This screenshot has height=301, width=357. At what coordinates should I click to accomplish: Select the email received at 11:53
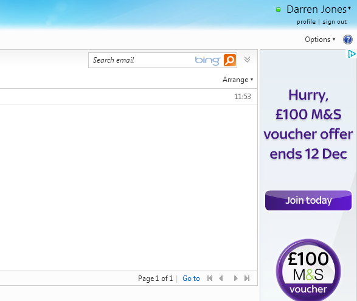click(129, 97)
